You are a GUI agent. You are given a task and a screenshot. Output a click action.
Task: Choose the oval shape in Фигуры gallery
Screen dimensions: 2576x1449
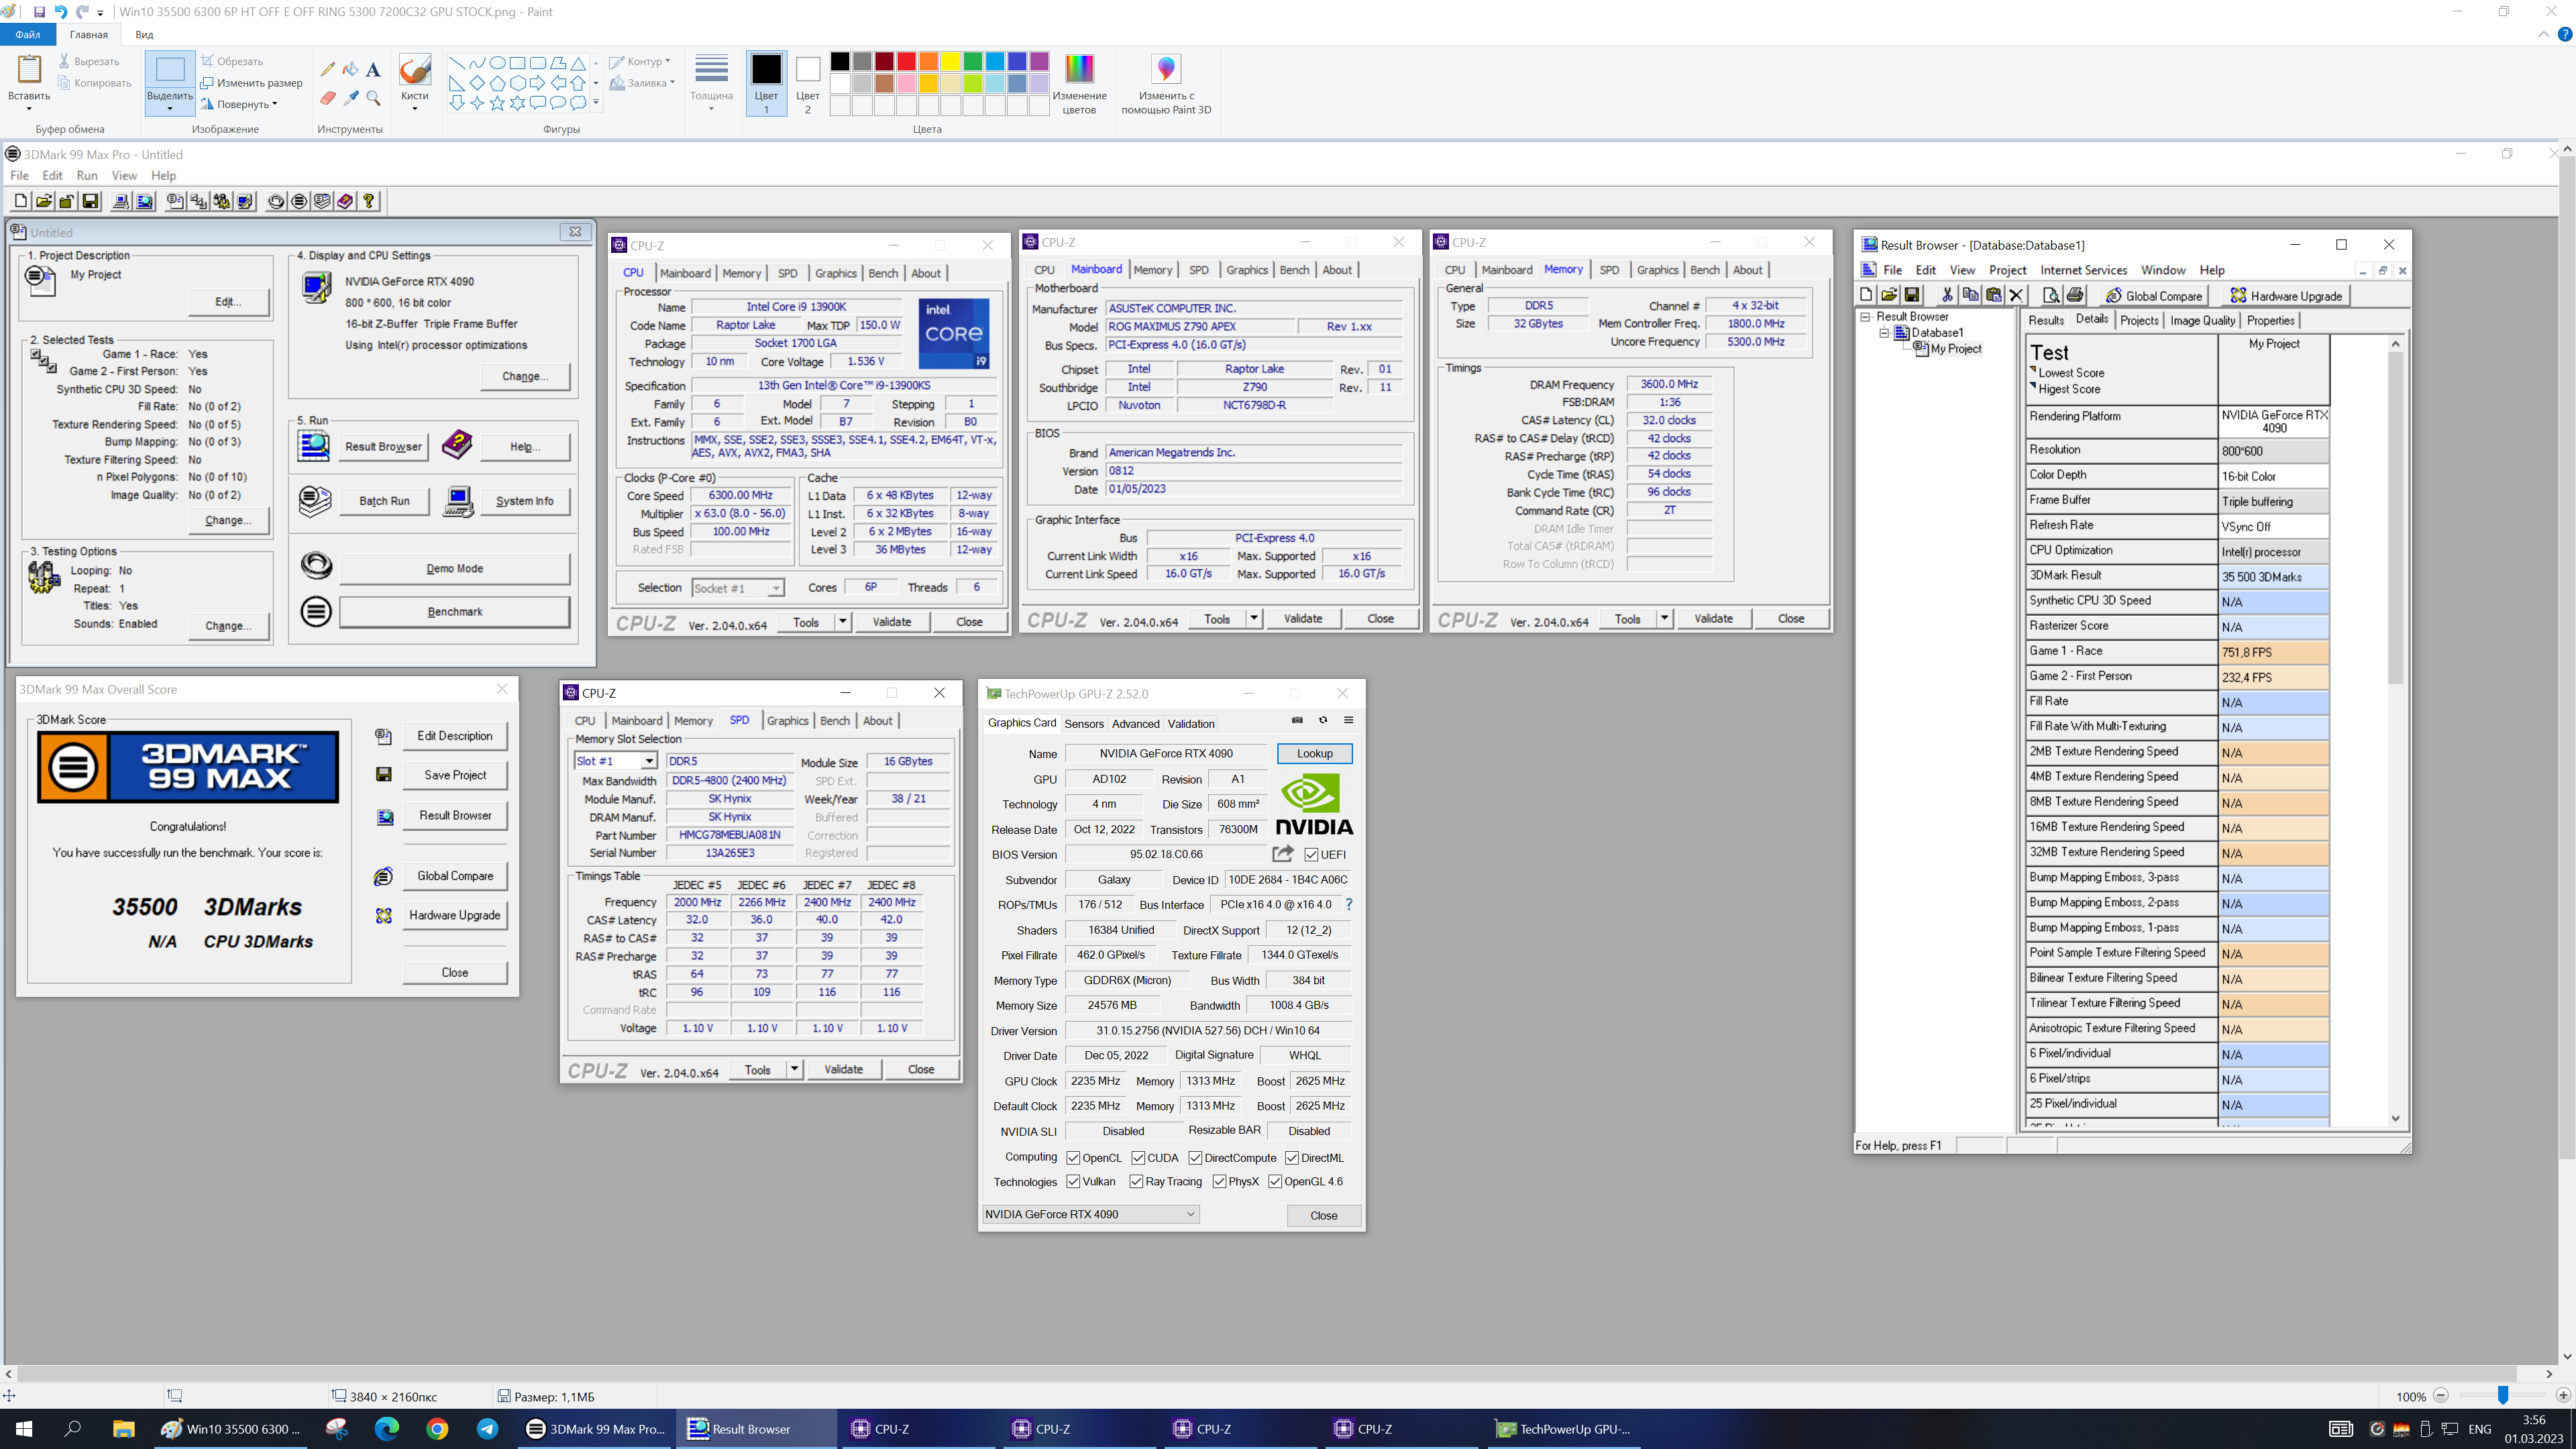(x=497, y=63)
